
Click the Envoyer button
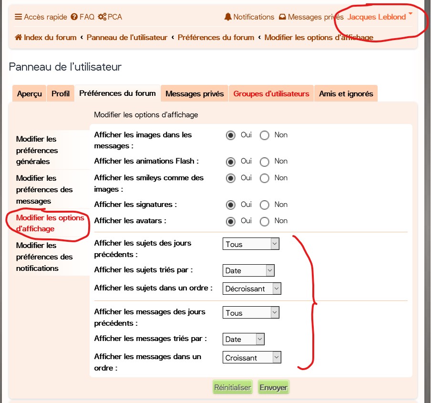(x=273, y=387)
